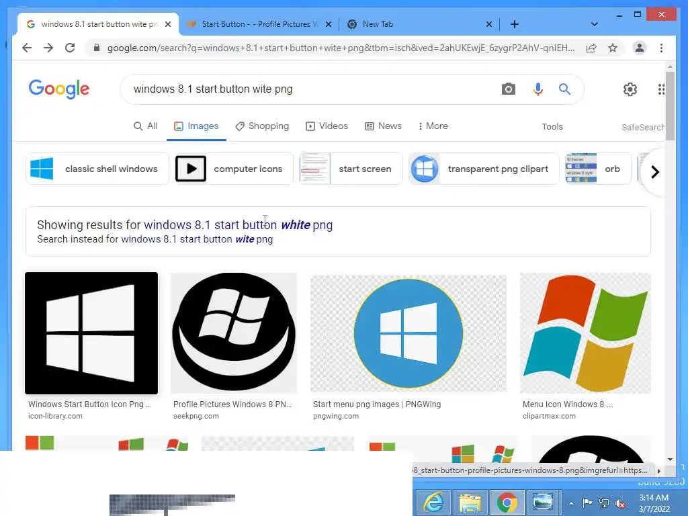Open File Explorer from the taskbar
Image resolution: width=688 pixels, height=516 pixels.
coord(470,503)
